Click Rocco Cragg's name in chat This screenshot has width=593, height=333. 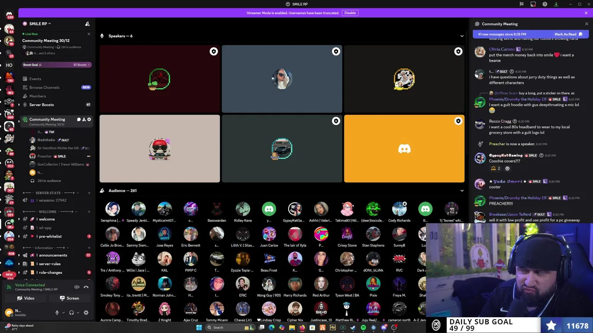pyautogui.click(x=500, y=121)
